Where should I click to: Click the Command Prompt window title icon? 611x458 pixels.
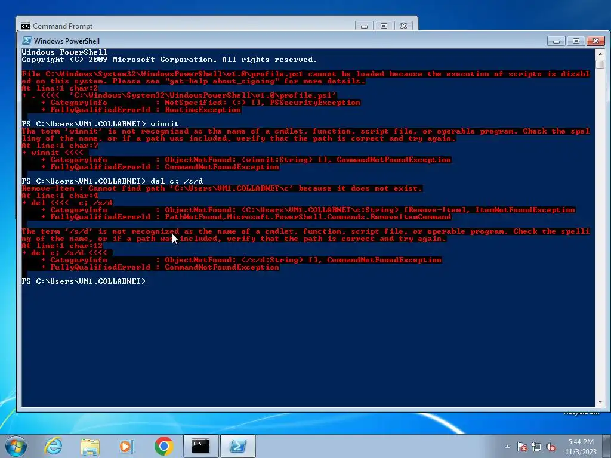pos(26,26)
